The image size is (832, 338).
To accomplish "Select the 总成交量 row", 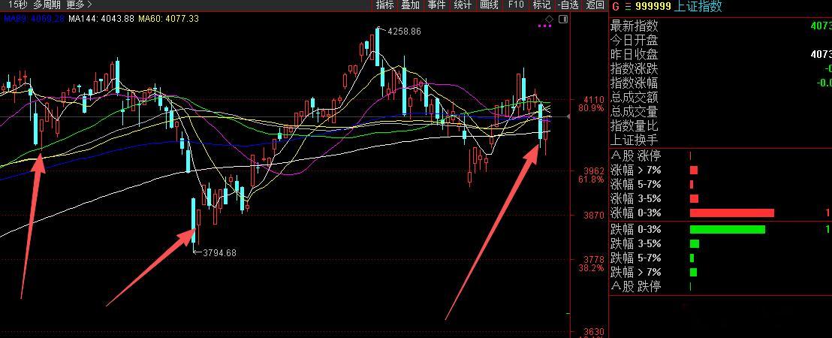I will (721, 111).
